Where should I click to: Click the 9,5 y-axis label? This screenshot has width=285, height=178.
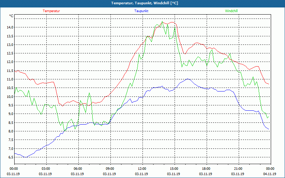(11, 105)
